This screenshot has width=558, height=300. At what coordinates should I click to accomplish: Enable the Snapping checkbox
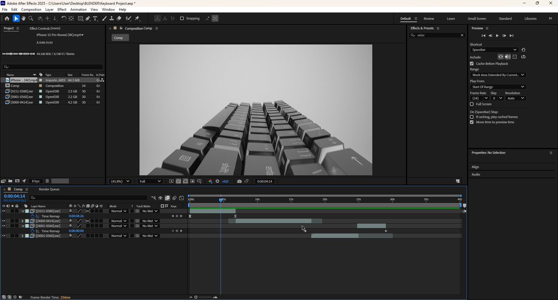tap(182, 19)
